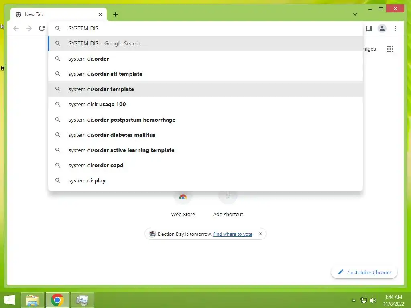Close the New Tab tab
411x308 pixels.
[x=100, y=14]
